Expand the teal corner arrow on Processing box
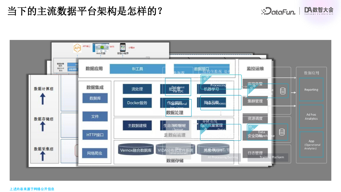This screenshot has width=341, height=192. click(x=206, y=79)
